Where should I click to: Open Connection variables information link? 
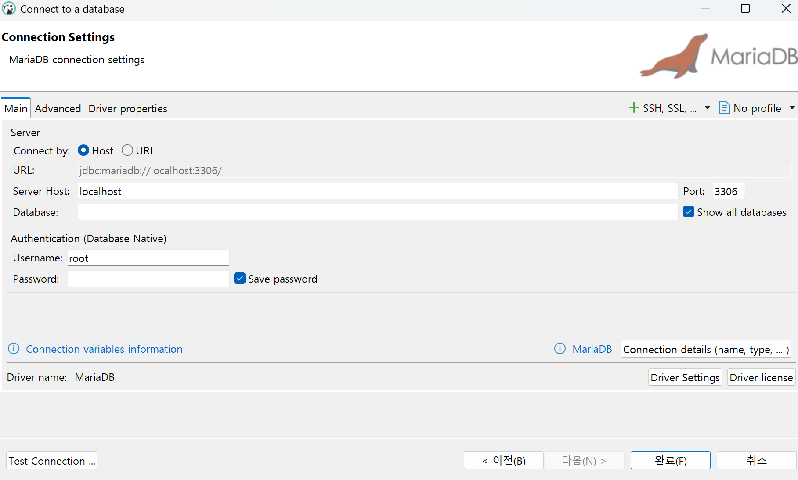click(x=104, y=349)
